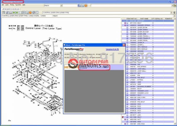The image size is (177, 126).
Task: Select the BOOT part row
Action: pos(150,89)
